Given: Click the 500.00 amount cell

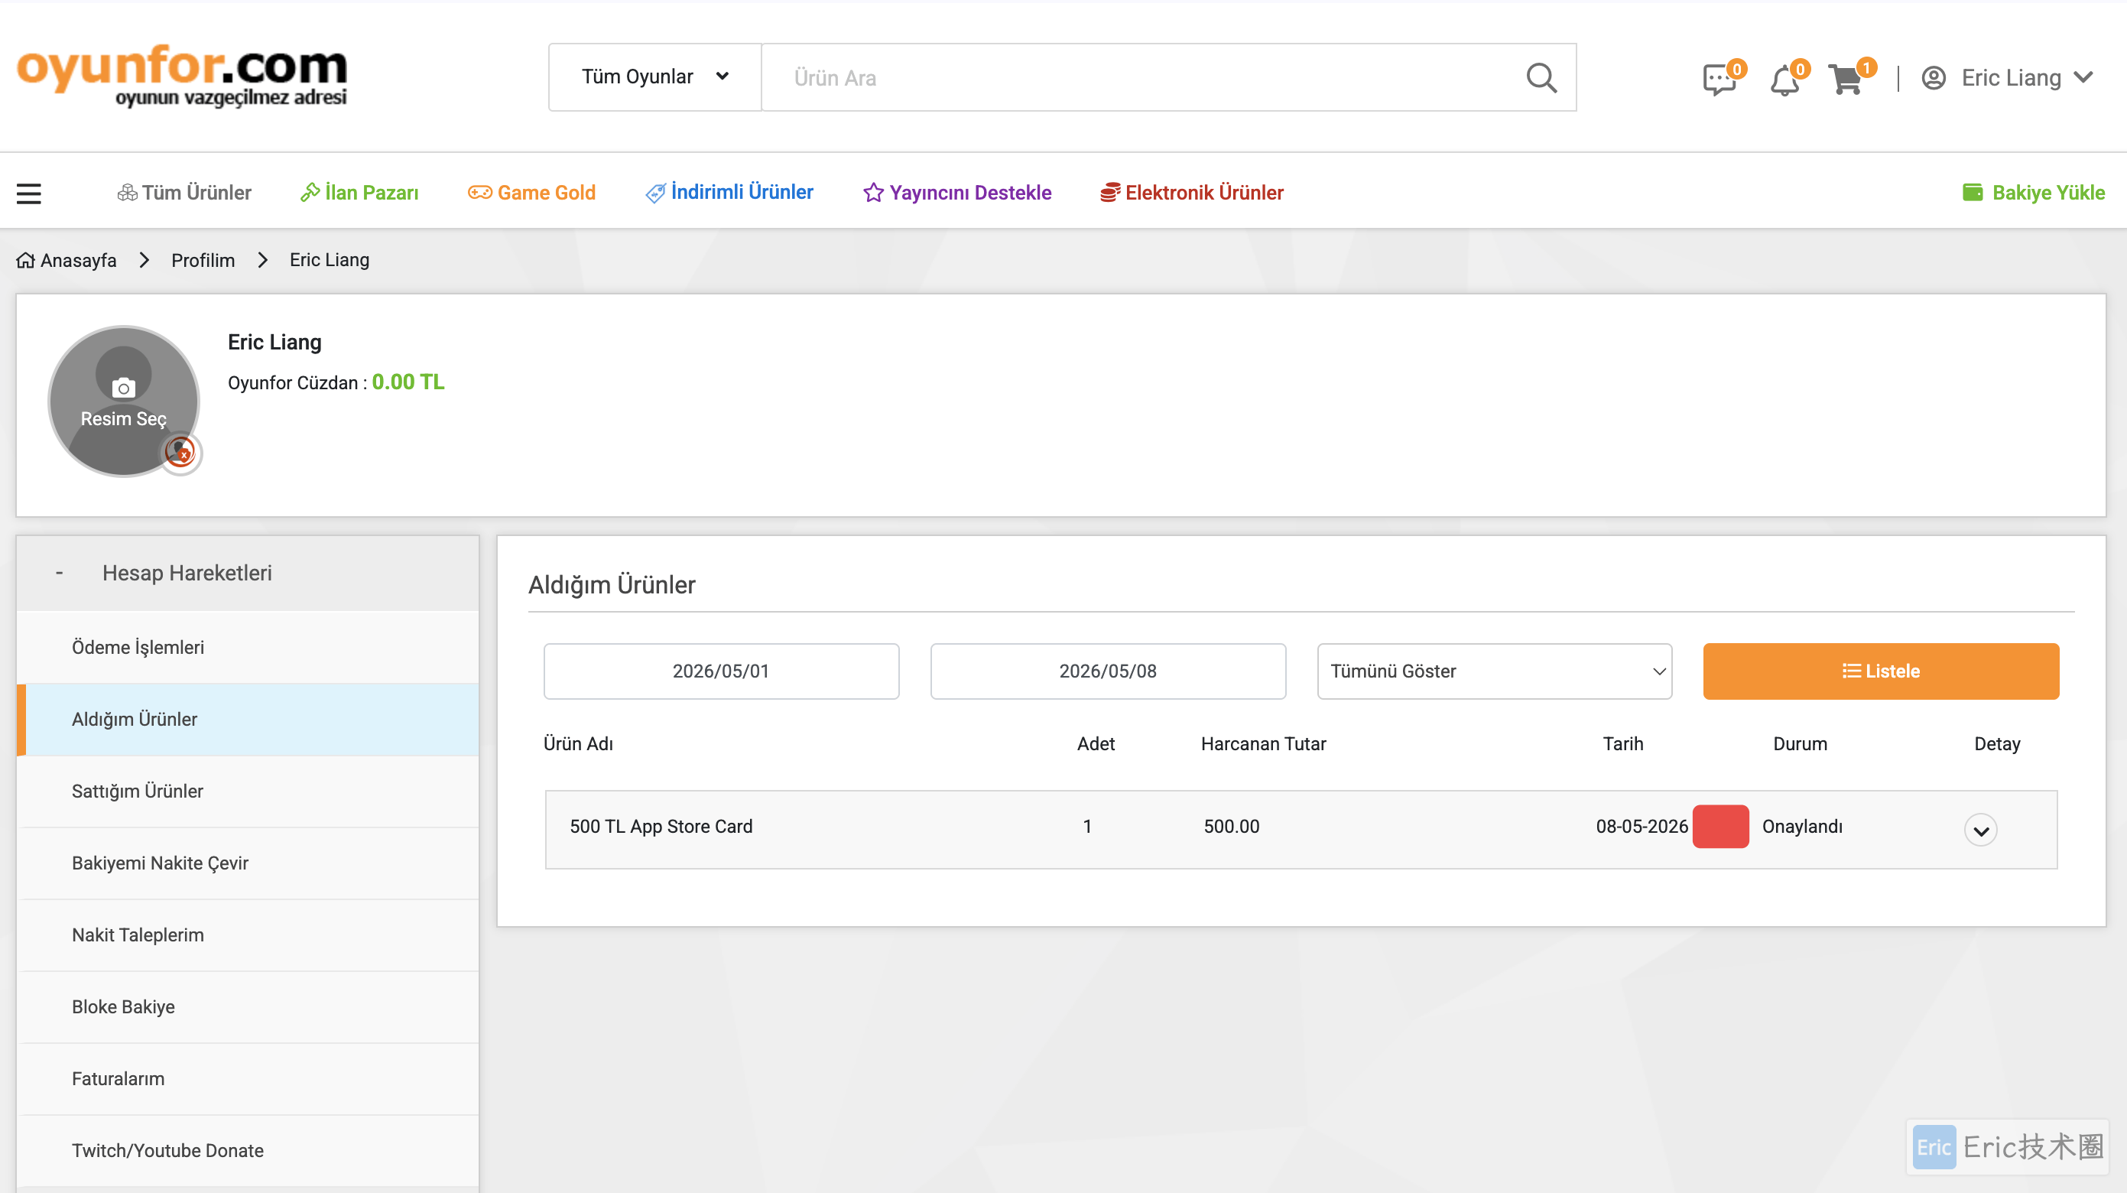Looking at the screenshot, I should [x=1231, y=826].
